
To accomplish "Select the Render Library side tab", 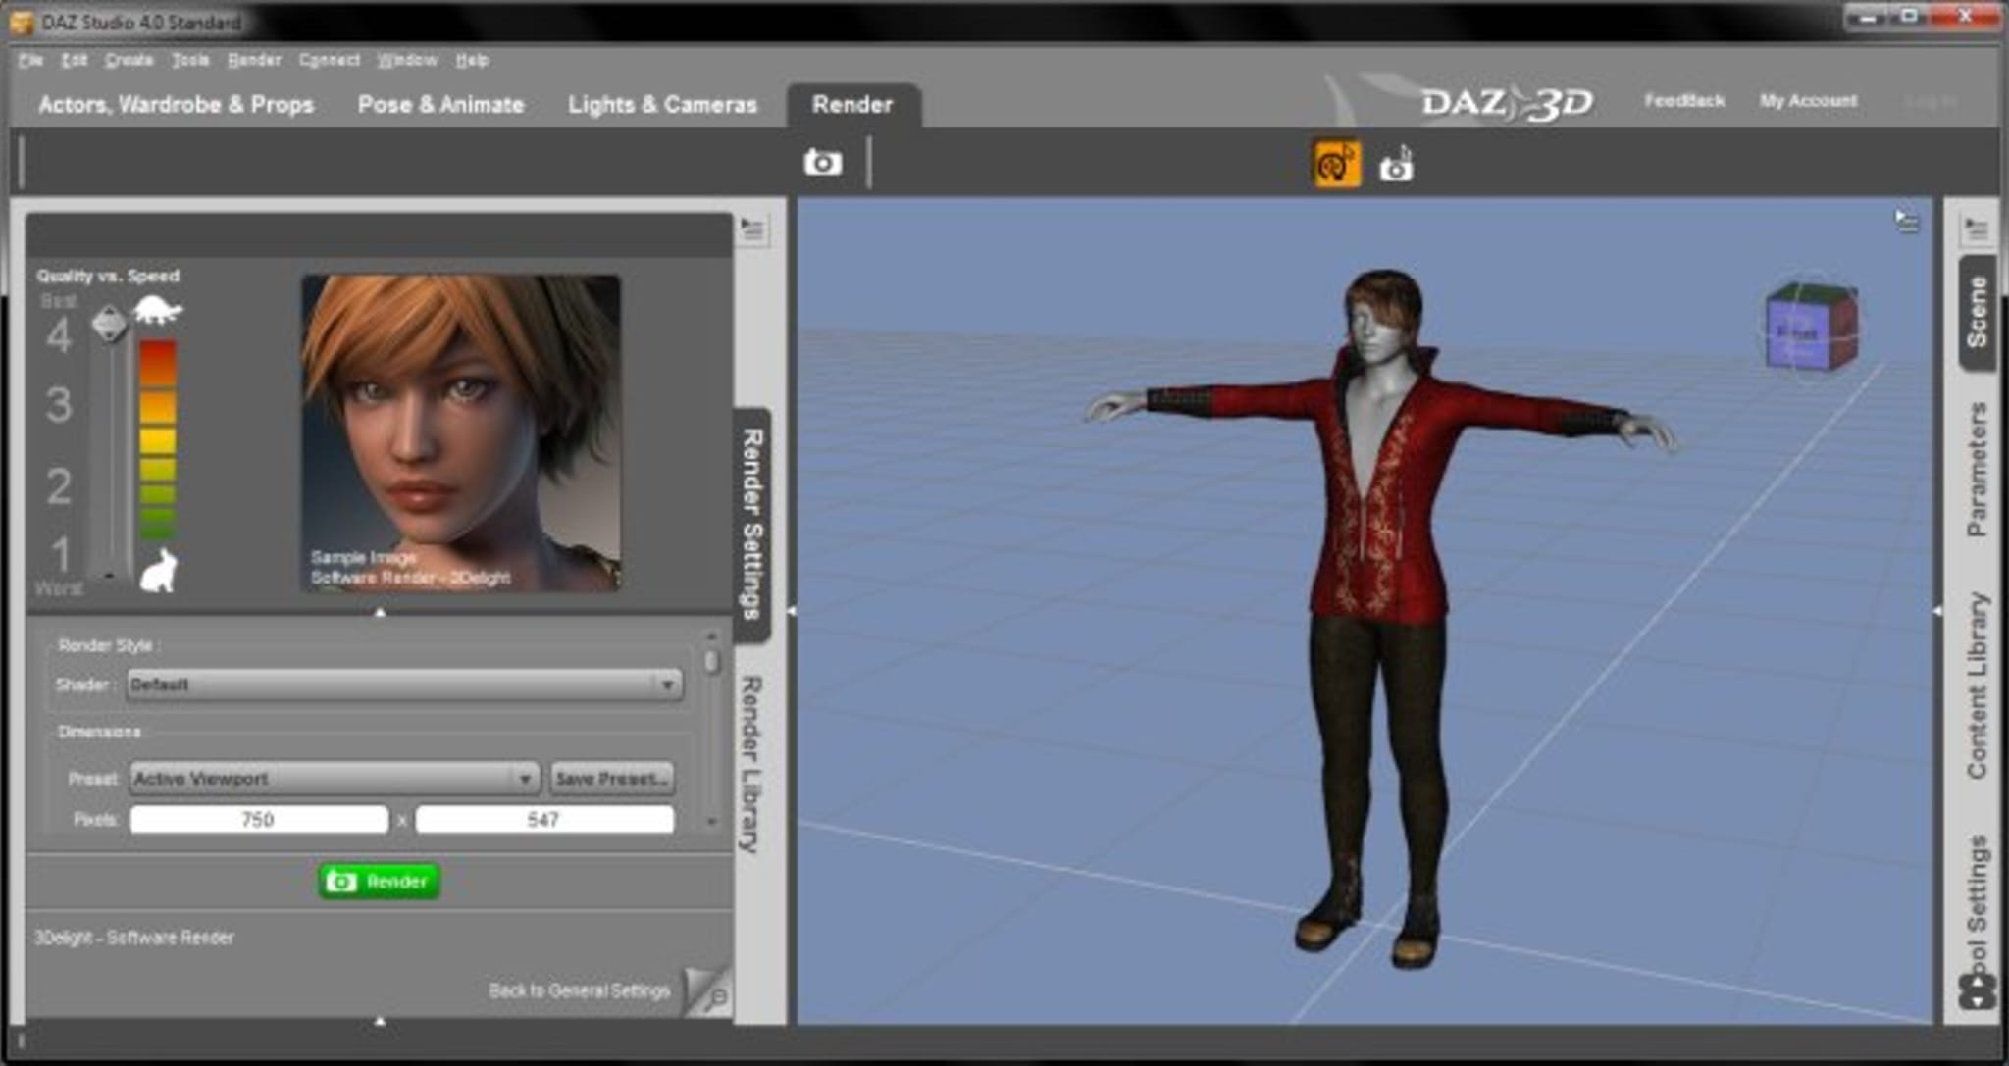I will coord(749,764).
